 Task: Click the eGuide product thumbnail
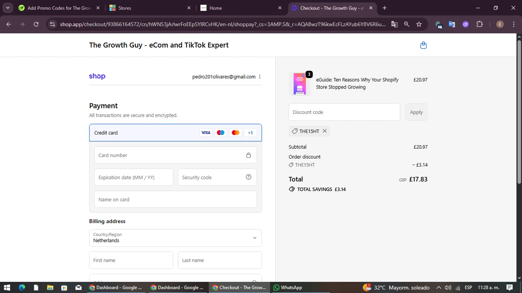pyautogui.click(x=300, y=84)
